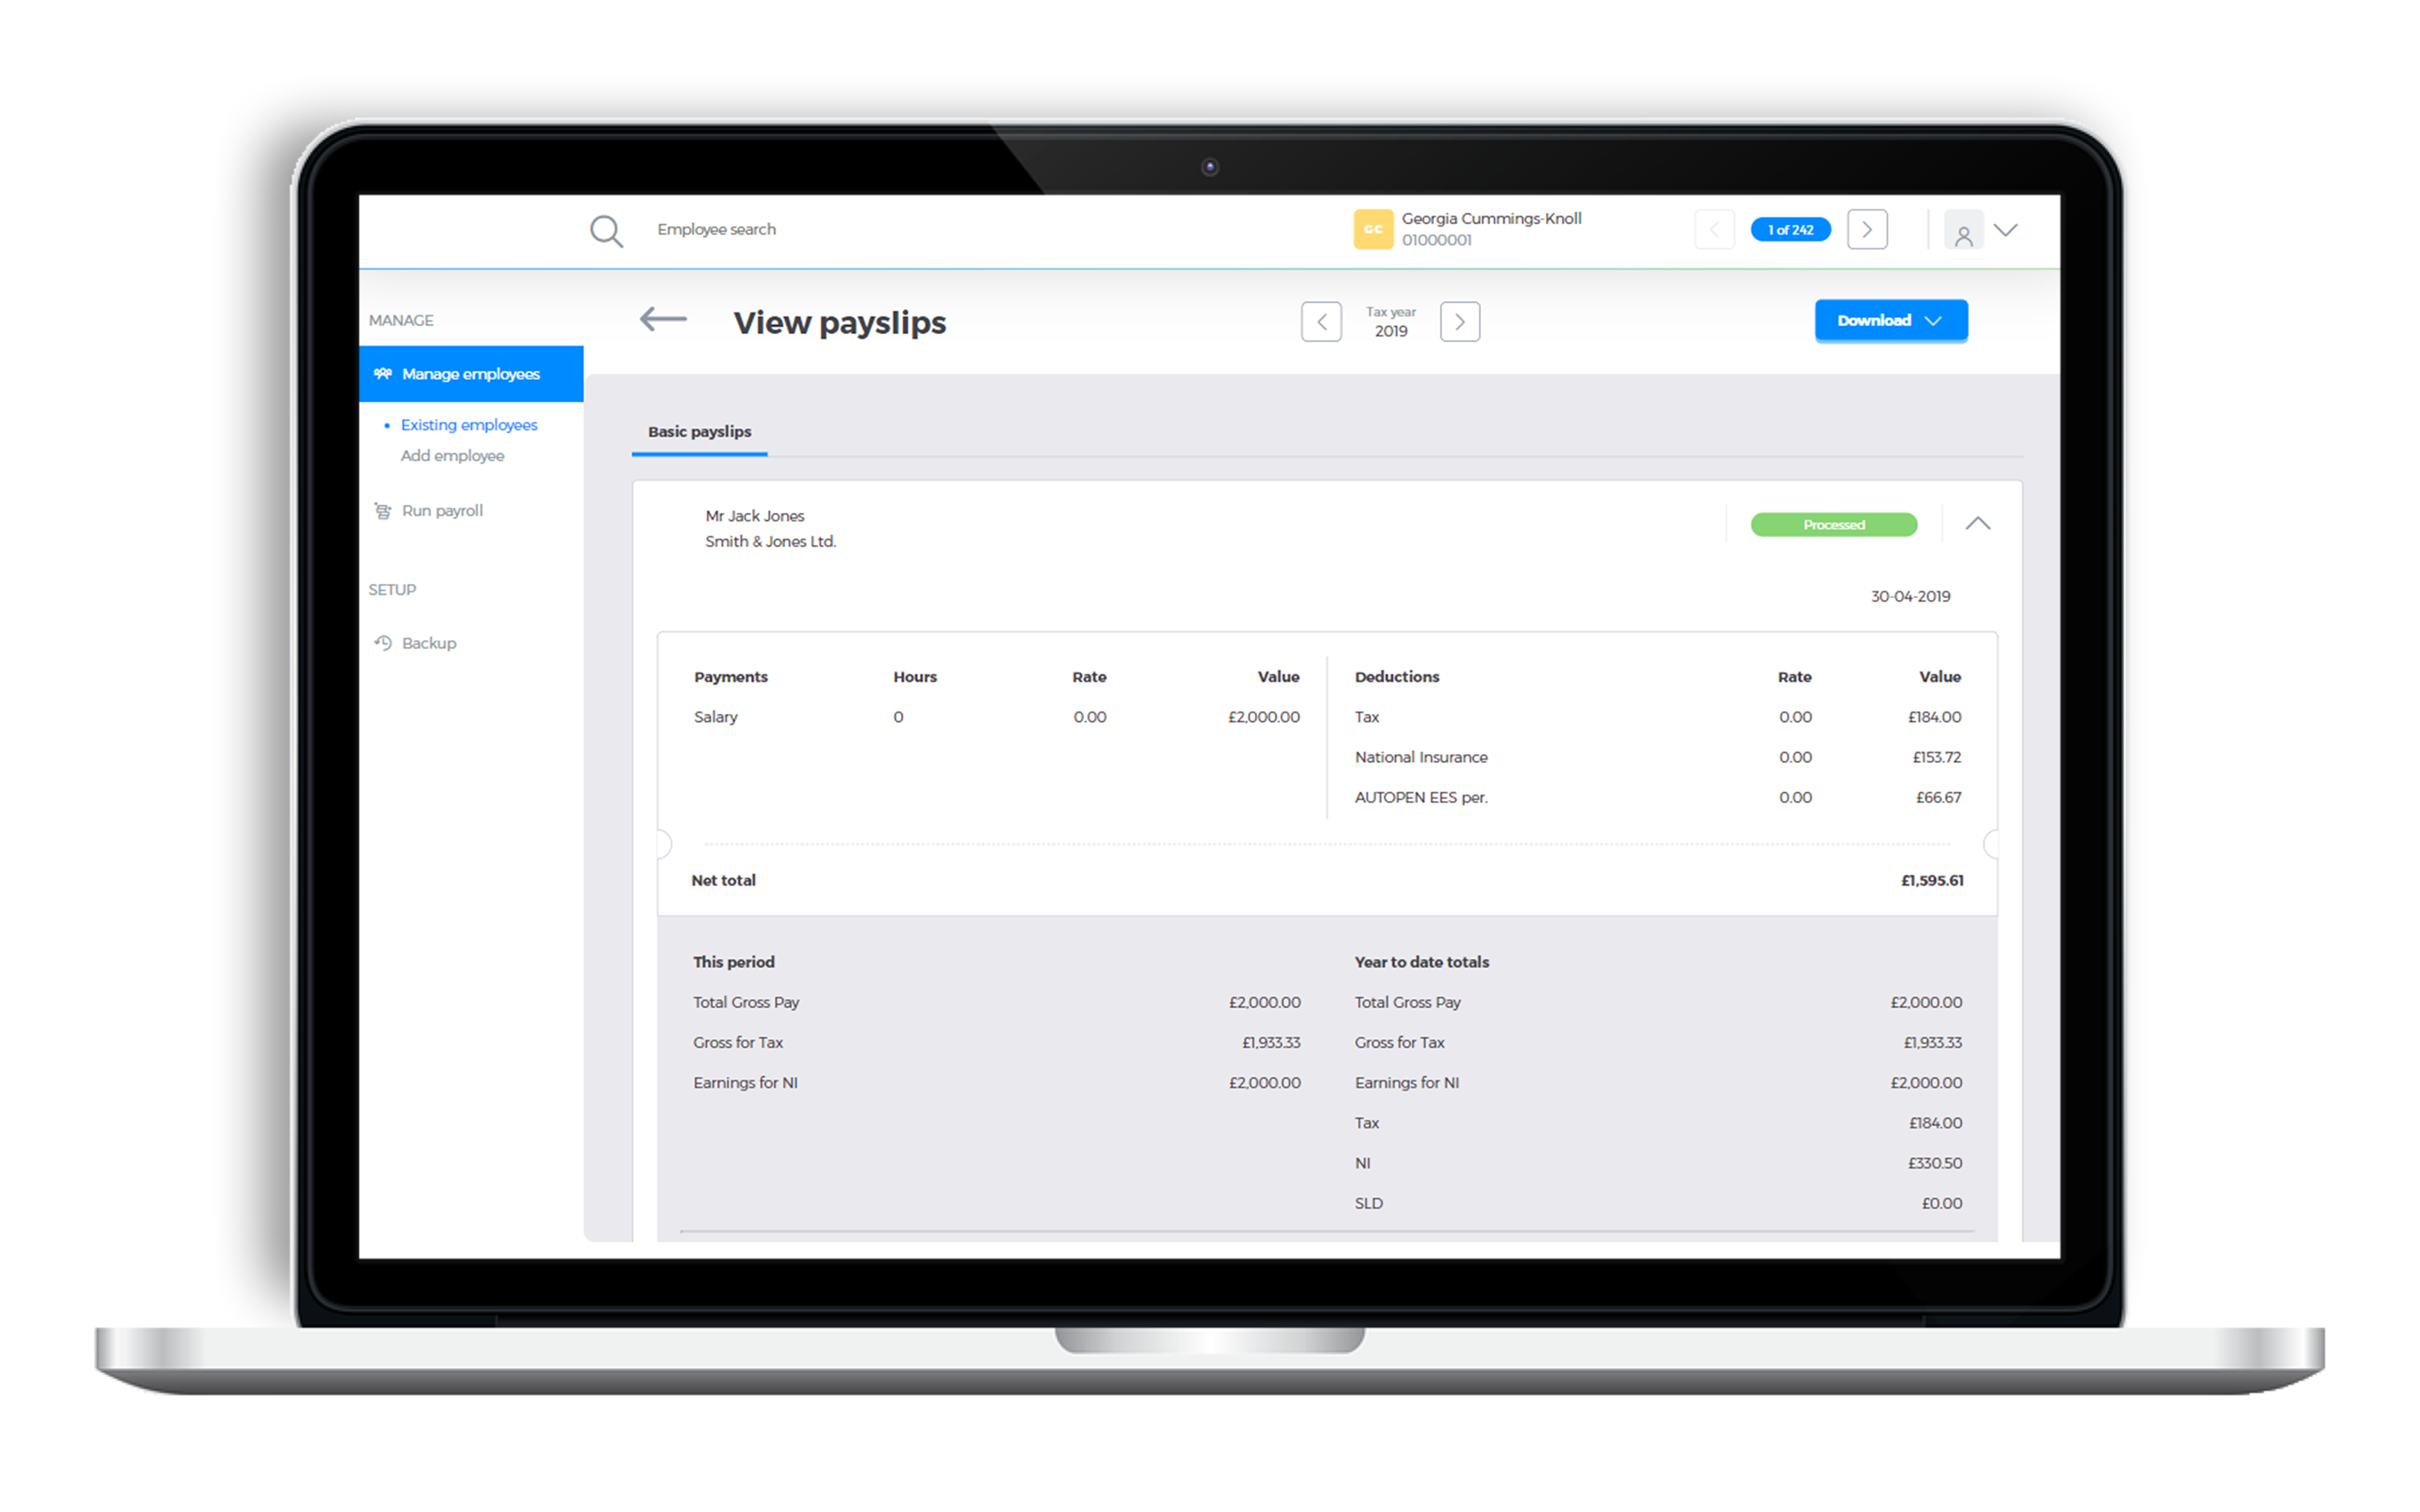The height and width of the screenshot is (1512, 2420).
Task: Expand the Download button dropdown arrow
Action: 1938,321
